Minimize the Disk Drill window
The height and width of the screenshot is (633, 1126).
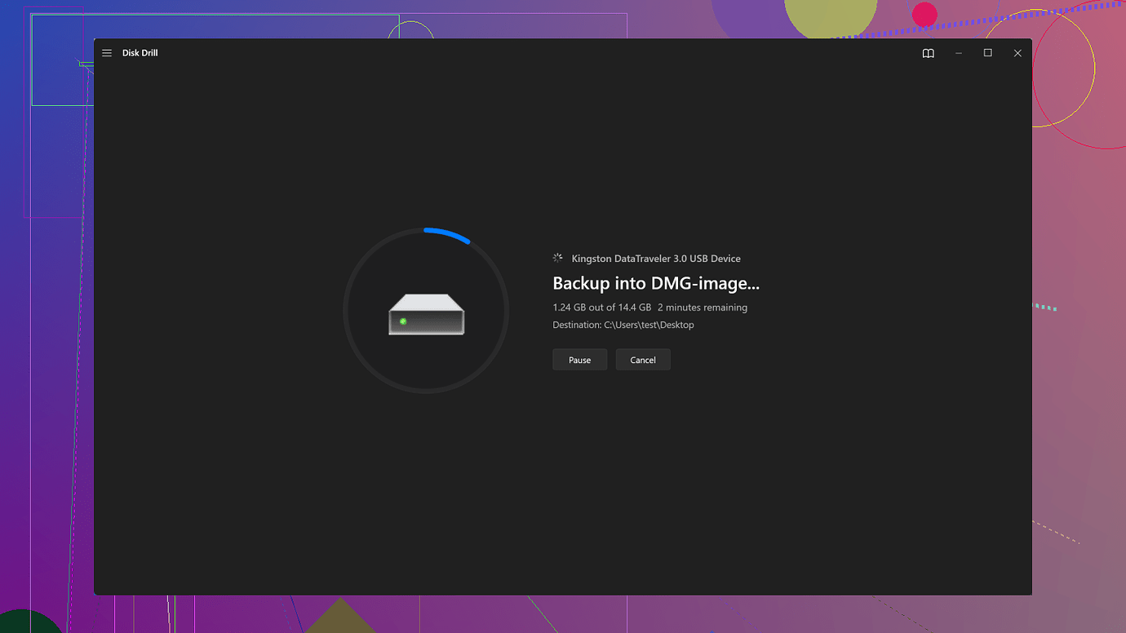pos(958,53)
